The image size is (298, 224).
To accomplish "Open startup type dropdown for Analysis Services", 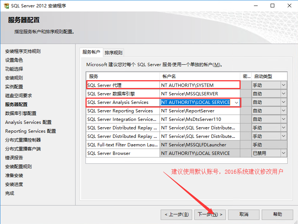I will (283, 102).
